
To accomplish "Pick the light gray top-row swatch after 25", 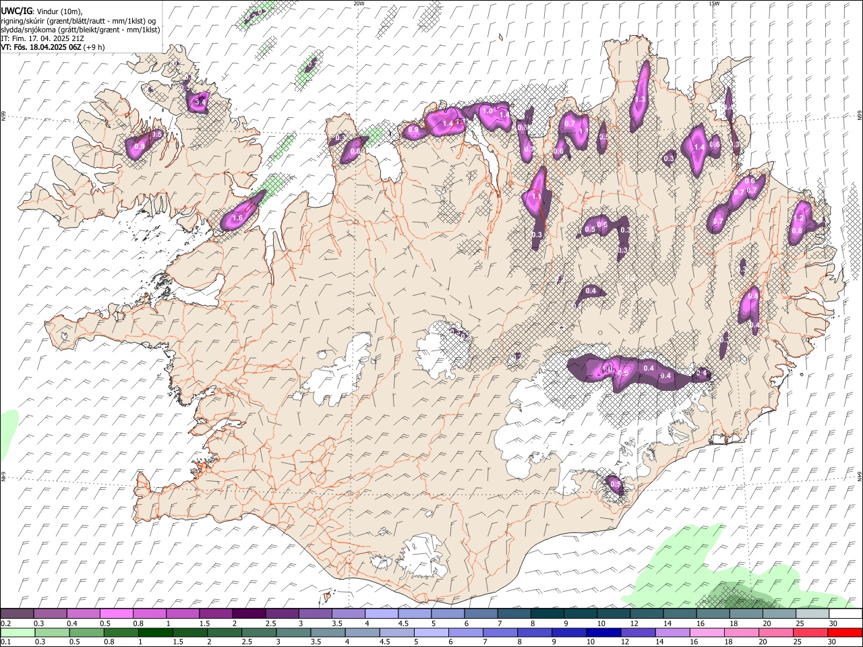I will (812, 614).
